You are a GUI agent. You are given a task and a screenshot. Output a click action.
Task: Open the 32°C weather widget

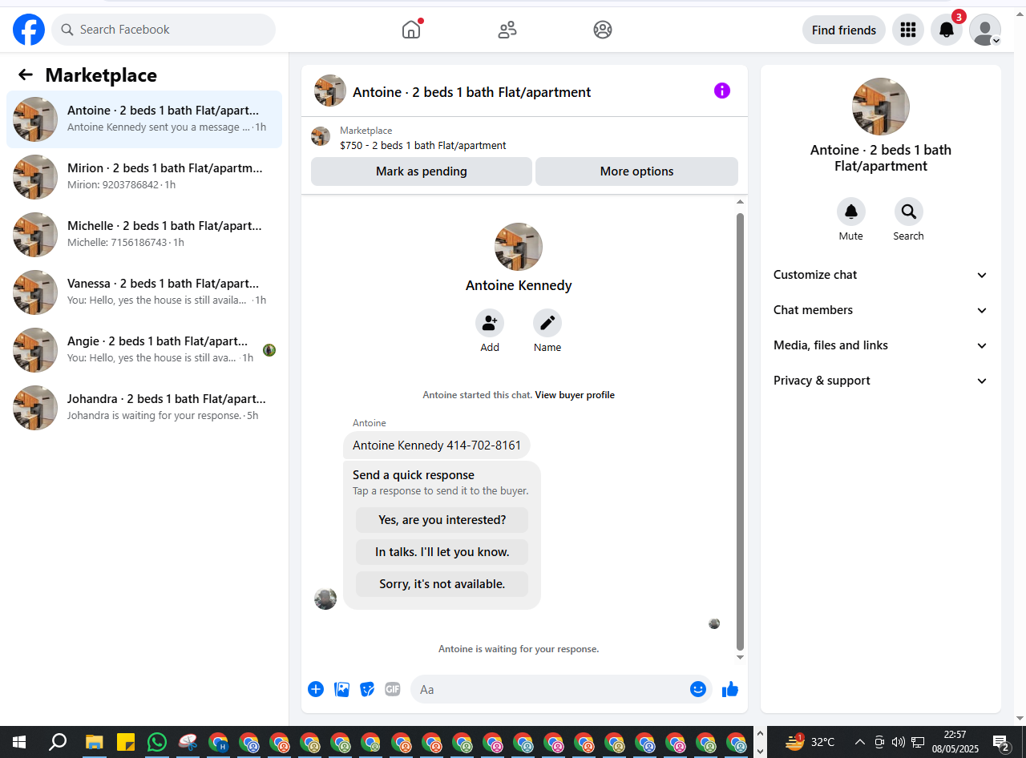pos(811,742)
